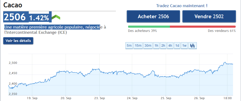This screenshot has height=101, width=241.
Task: Click the 2506 price value
Action: point(15,17)
